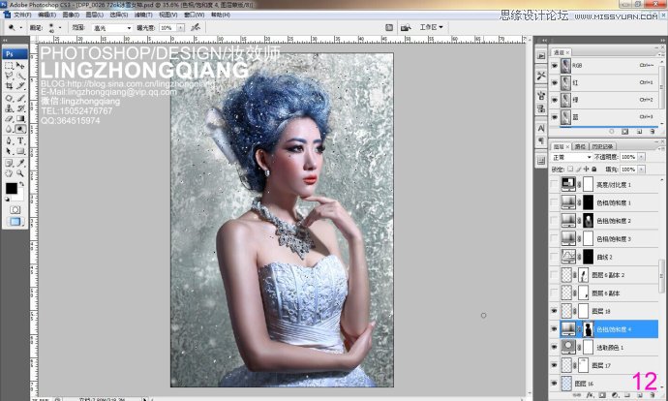Viewport: 668px width, 401px height.
Task: Enable airbrush option in options bar
Action: point(196,28)
